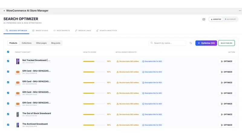Click health score bar of Out of Stock Snowboard

(x=94, y=115)
